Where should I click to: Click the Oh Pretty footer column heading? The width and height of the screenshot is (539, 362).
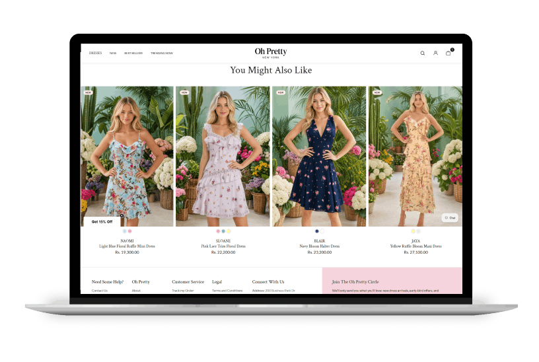(x=141, y=282)
